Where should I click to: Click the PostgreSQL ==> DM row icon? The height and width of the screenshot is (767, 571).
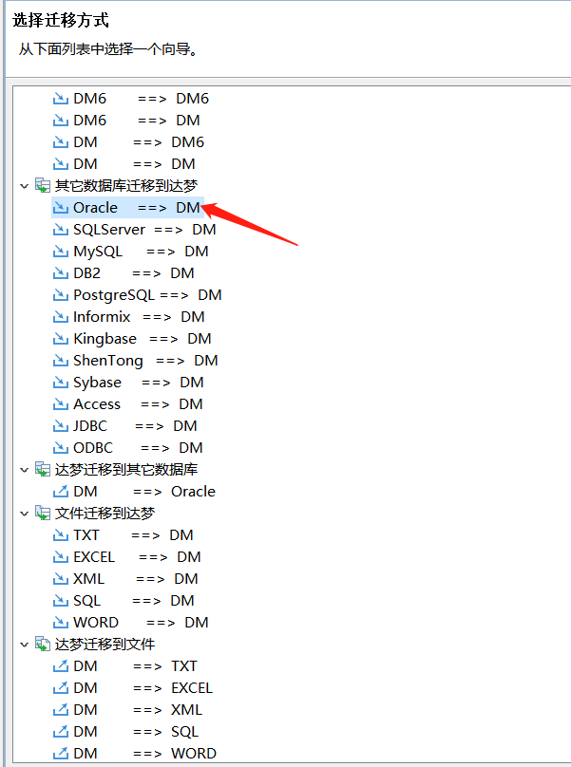pos(60,295)
